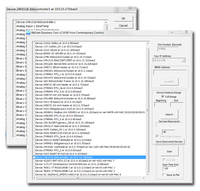Select Device 2451498 BAScontrol System row
Screen dimensions: 200x191
tap(65, 98)
